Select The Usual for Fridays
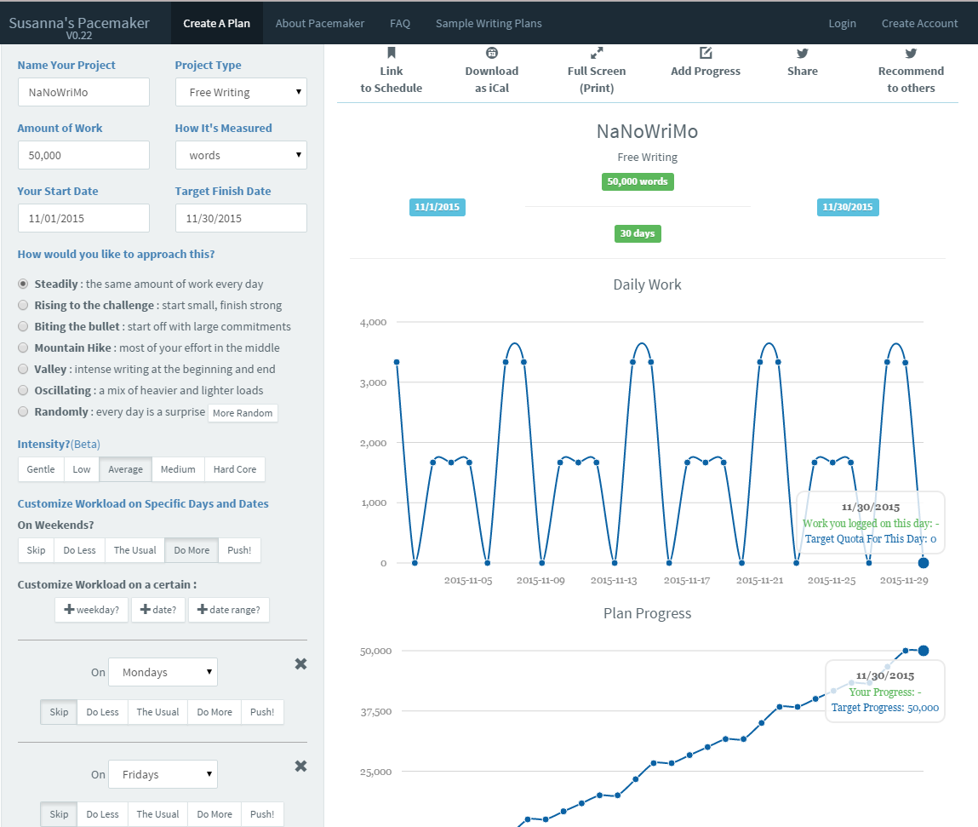This screenshot has width=978, height=827. coord(157,814)
